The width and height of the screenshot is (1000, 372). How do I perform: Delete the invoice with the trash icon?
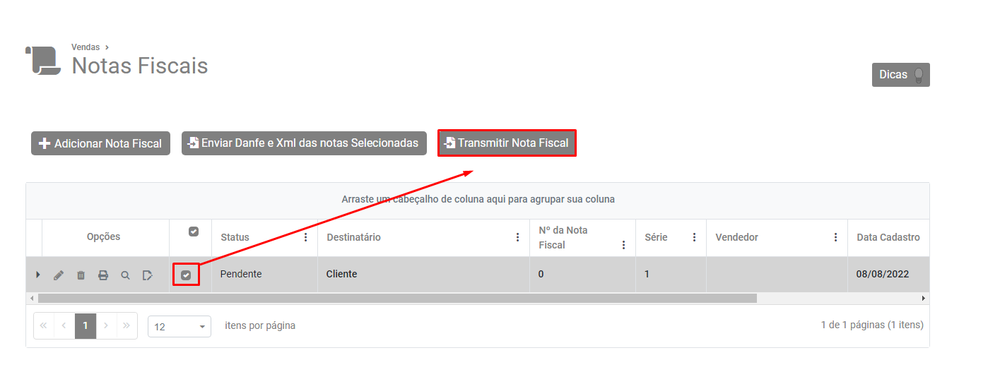[81, 275]
